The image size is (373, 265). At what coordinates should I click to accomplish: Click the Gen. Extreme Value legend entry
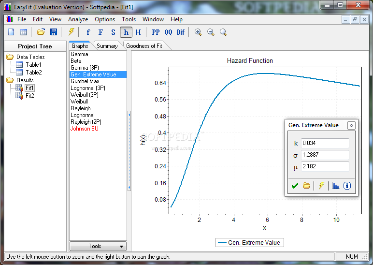(249, 242)
